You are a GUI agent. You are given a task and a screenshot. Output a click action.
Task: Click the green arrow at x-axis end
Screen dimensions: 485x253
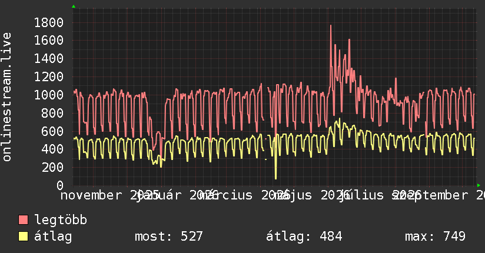(x=479, y=185)
